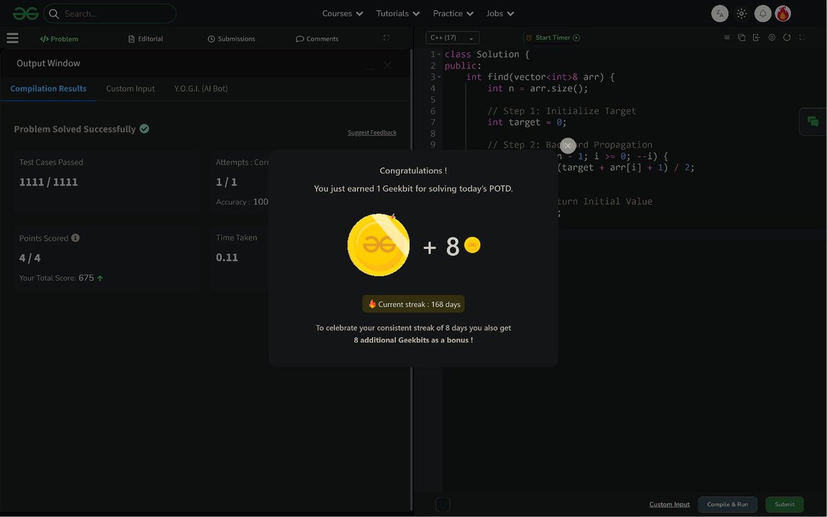Click the Custom Input link at bottom
This screenshot has height=517, width=827.
coord(669,505)
